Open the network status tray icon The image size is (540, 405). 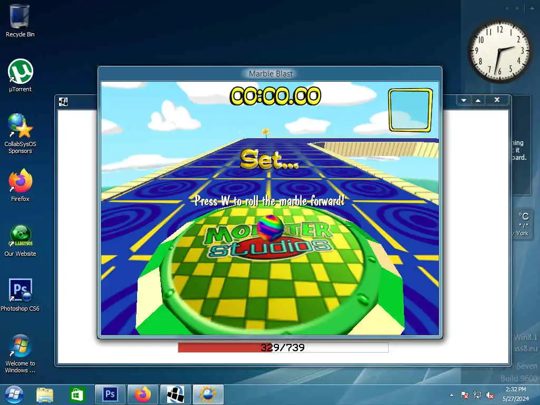click(x=477, y=395)
